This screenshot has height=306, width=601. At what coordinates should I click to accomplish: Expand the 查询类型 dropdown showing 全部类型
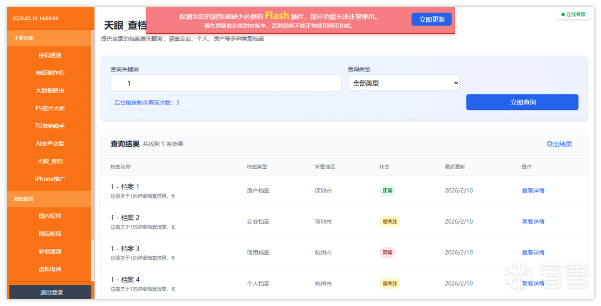pyautogui.click(x=403, y=83)
